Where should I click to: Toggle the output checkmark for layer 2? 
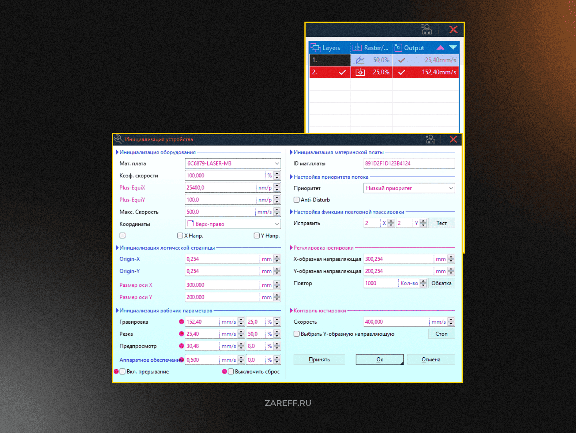(402, 73)
